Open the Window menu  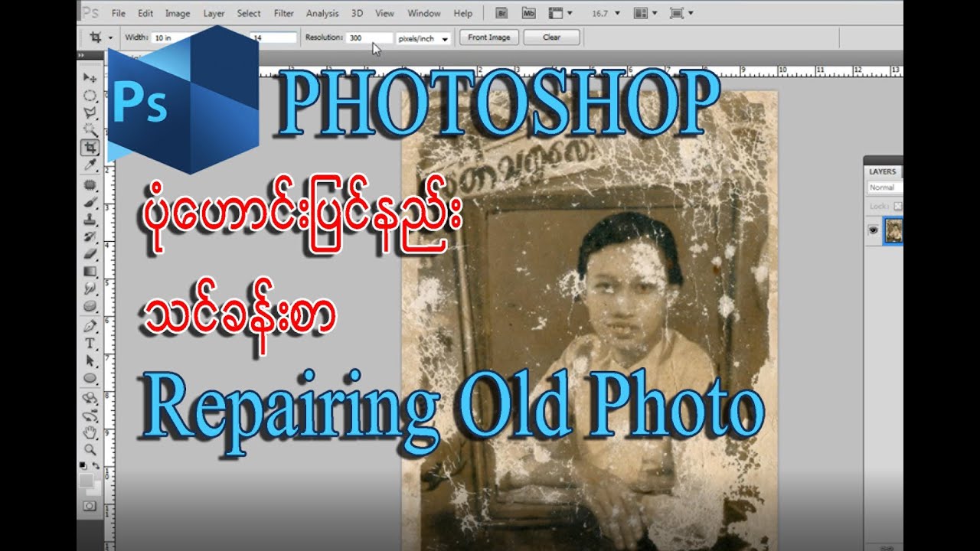(x=424, y=14)
